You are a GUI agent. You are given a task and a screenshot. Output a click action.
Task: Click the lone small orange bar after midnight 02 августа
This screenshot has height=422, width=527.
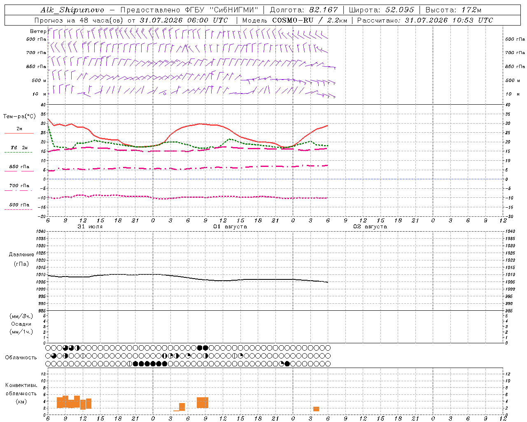pyautogui.click(x=316, y=409)
